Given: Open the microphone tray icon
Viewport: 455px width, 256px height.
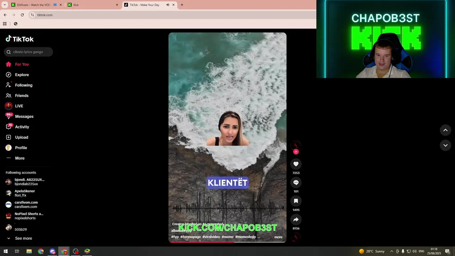Looking at the screenshot, I should click(403, 251).
